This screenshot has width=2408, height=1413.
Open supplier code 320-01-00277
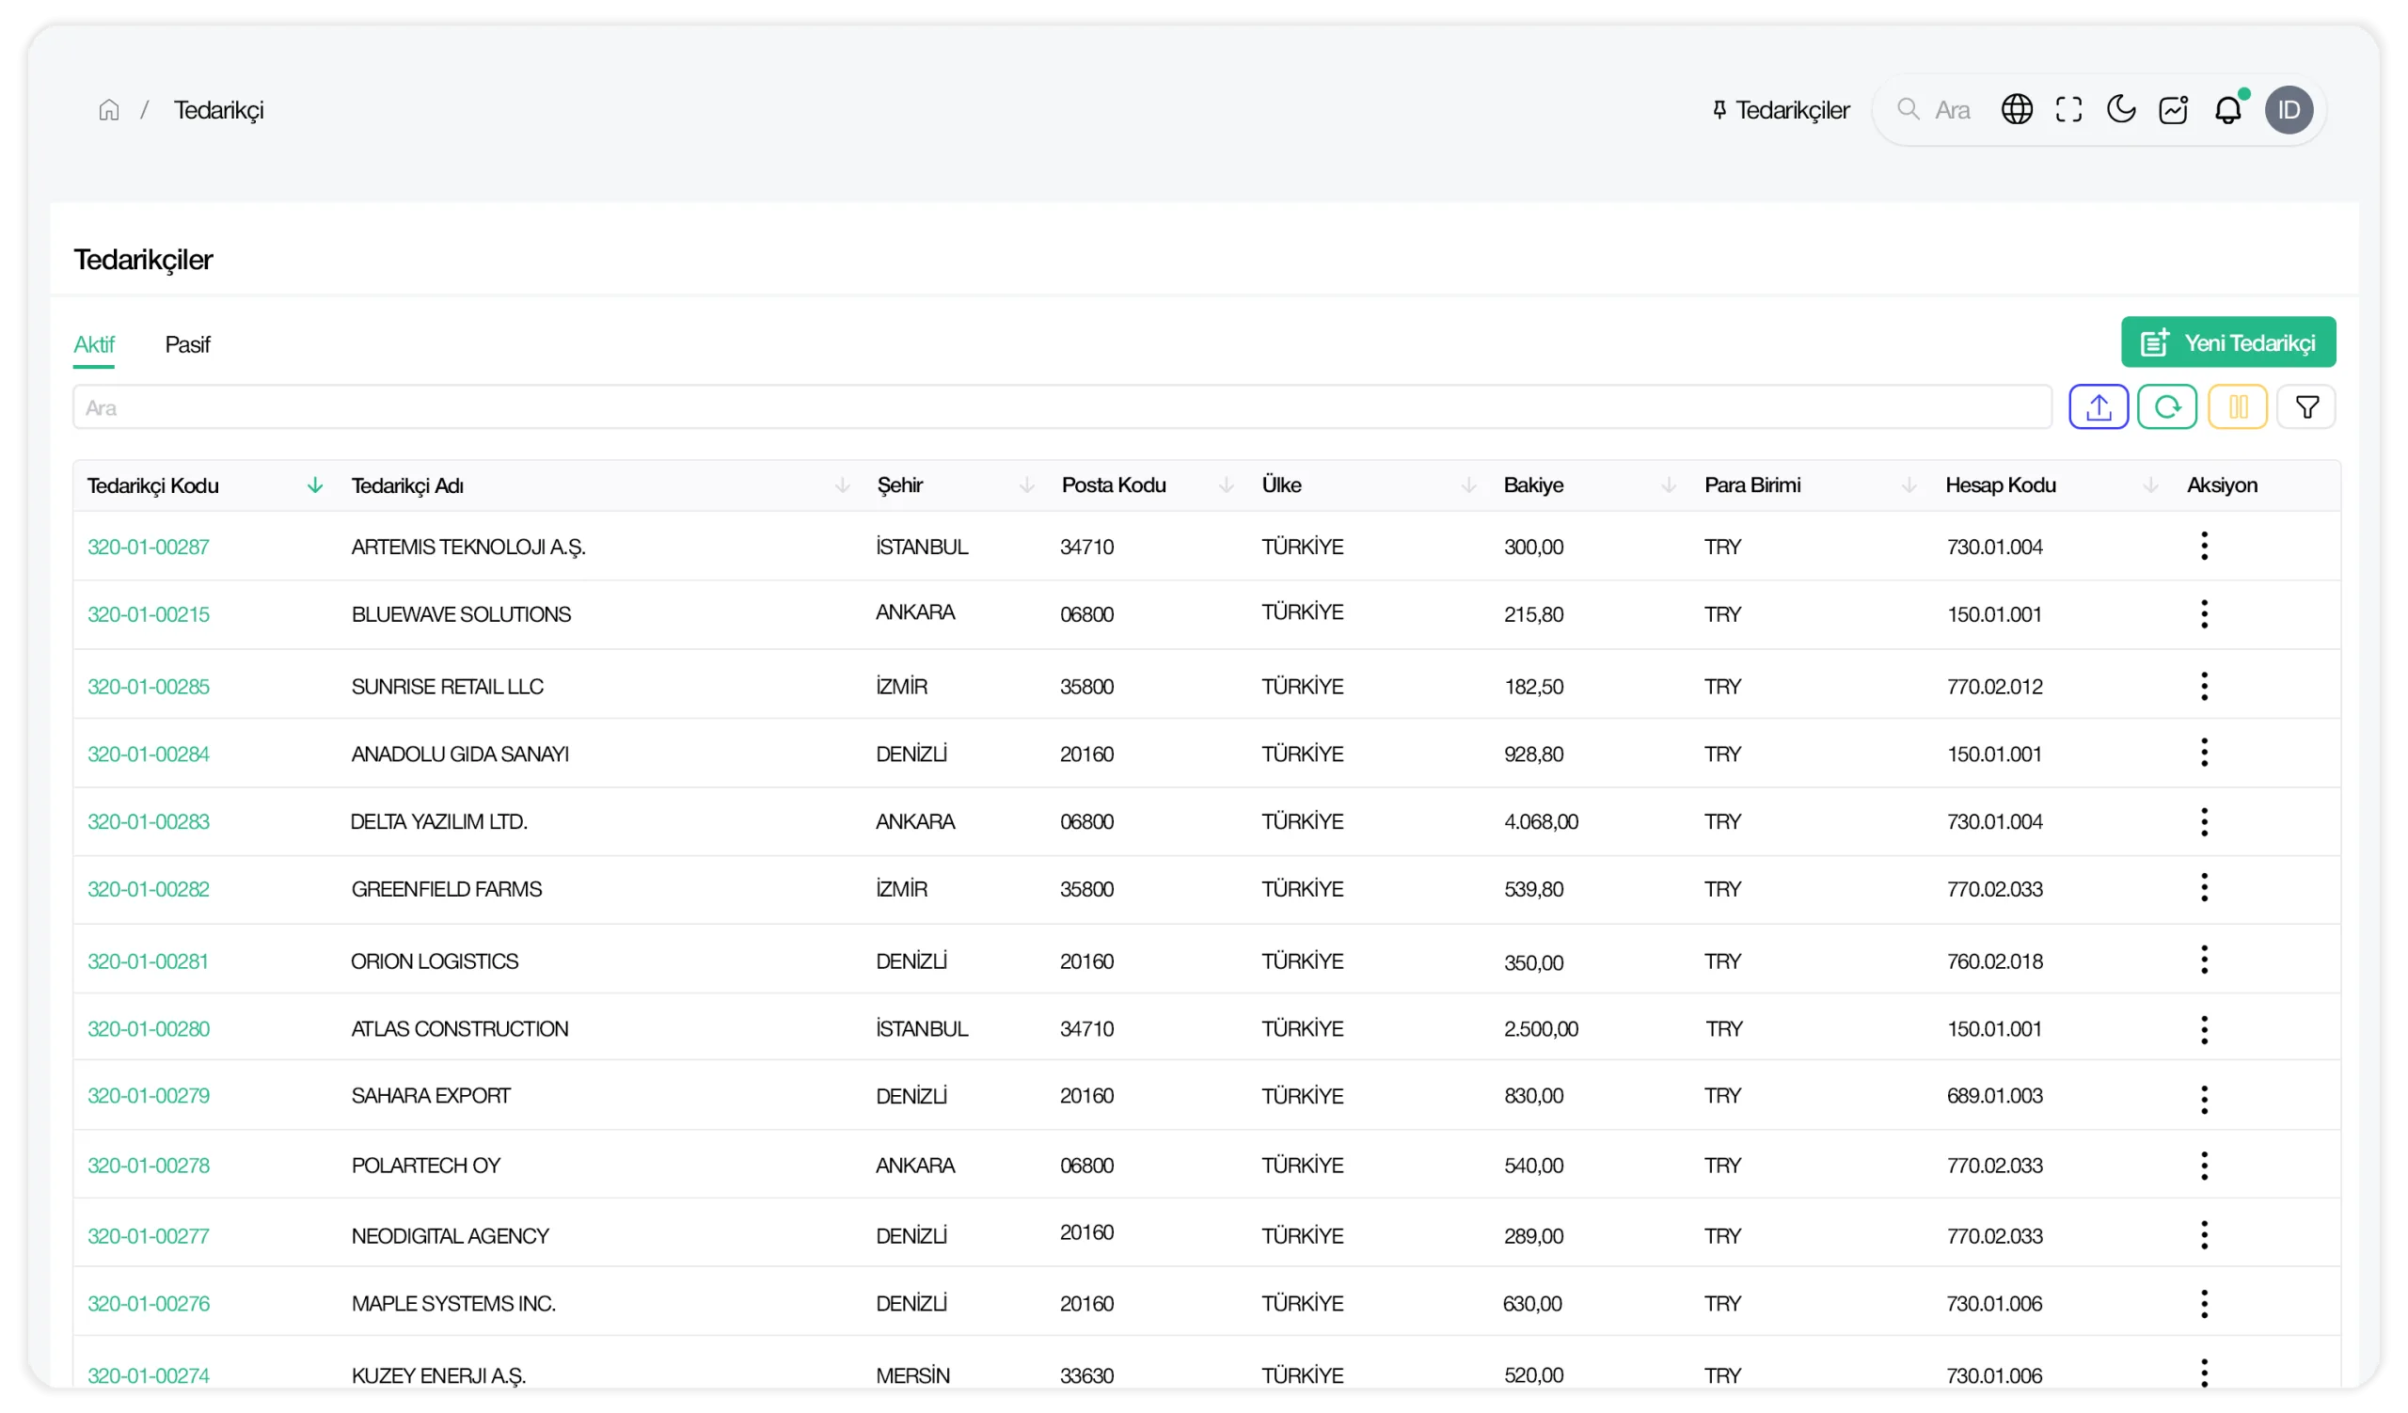click(x=148, y=1237)
